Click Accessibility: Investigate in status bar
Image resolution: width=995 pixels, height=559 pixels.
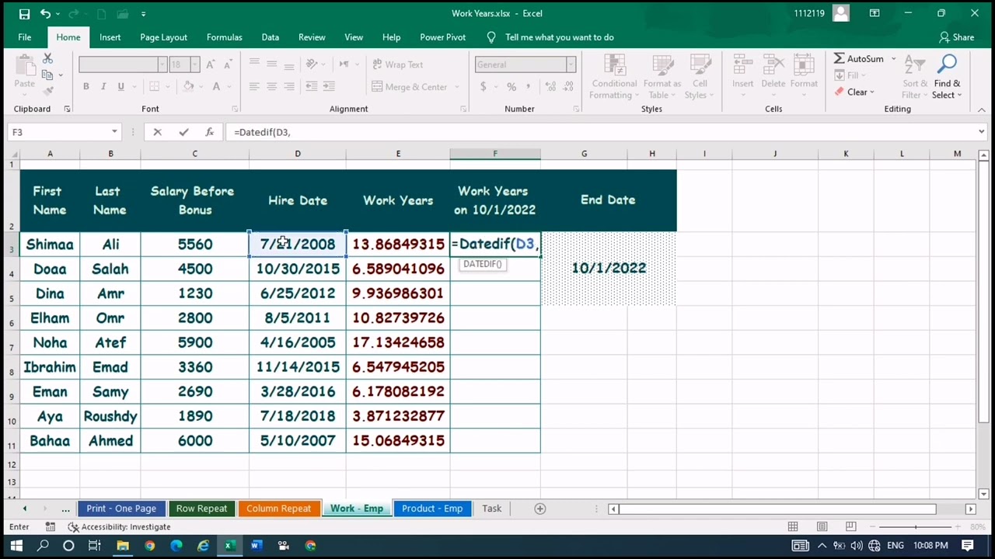pos(119,527)
